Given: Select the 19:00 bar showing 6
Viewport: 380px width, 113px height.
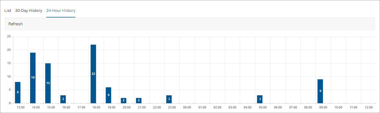Looking at the screenshot, I should click(x=109, y=95).
